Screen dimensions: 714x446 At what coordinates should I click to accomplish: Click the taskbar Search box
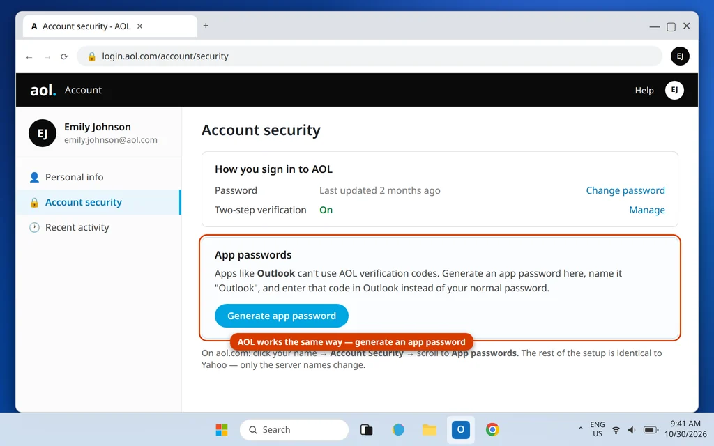tap(294, 429)
